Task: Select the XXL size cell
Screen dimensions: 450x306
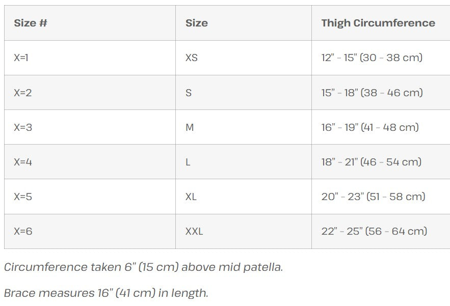Action: pyautogui.click(x=194, y=231)
